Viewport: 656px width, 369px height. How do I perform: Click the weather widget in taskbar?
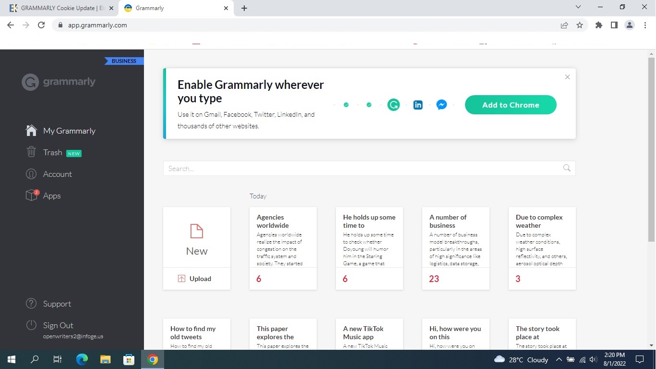[521, 359]
